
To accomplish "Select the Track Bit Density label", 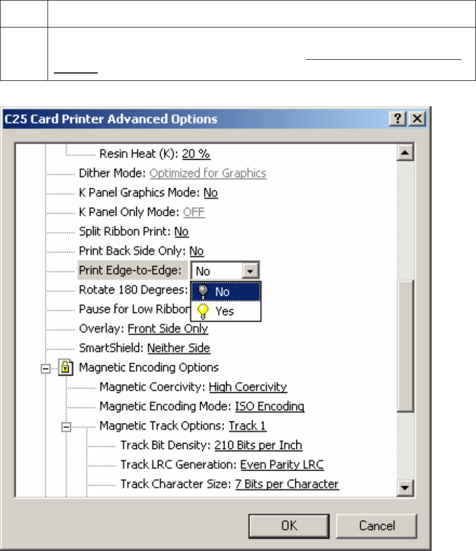I will point(166,445).
